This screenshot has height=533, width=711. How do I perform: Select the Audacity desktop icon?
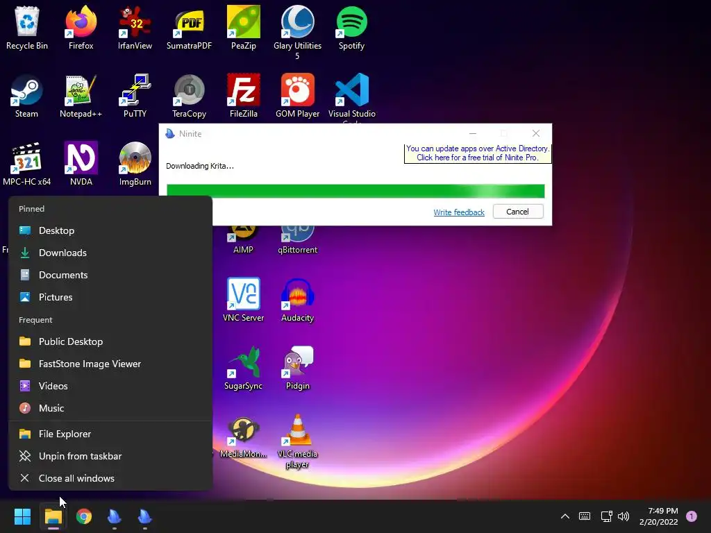297,300
